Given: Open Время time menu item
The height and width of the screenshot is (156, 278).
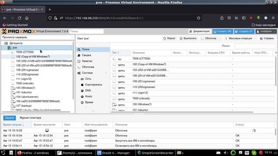Looking at the screenshot, I should [93, 102].
